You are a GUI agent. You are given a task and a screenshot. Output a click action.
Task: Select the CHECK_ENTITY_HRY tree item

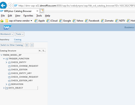tap(21, 73)
